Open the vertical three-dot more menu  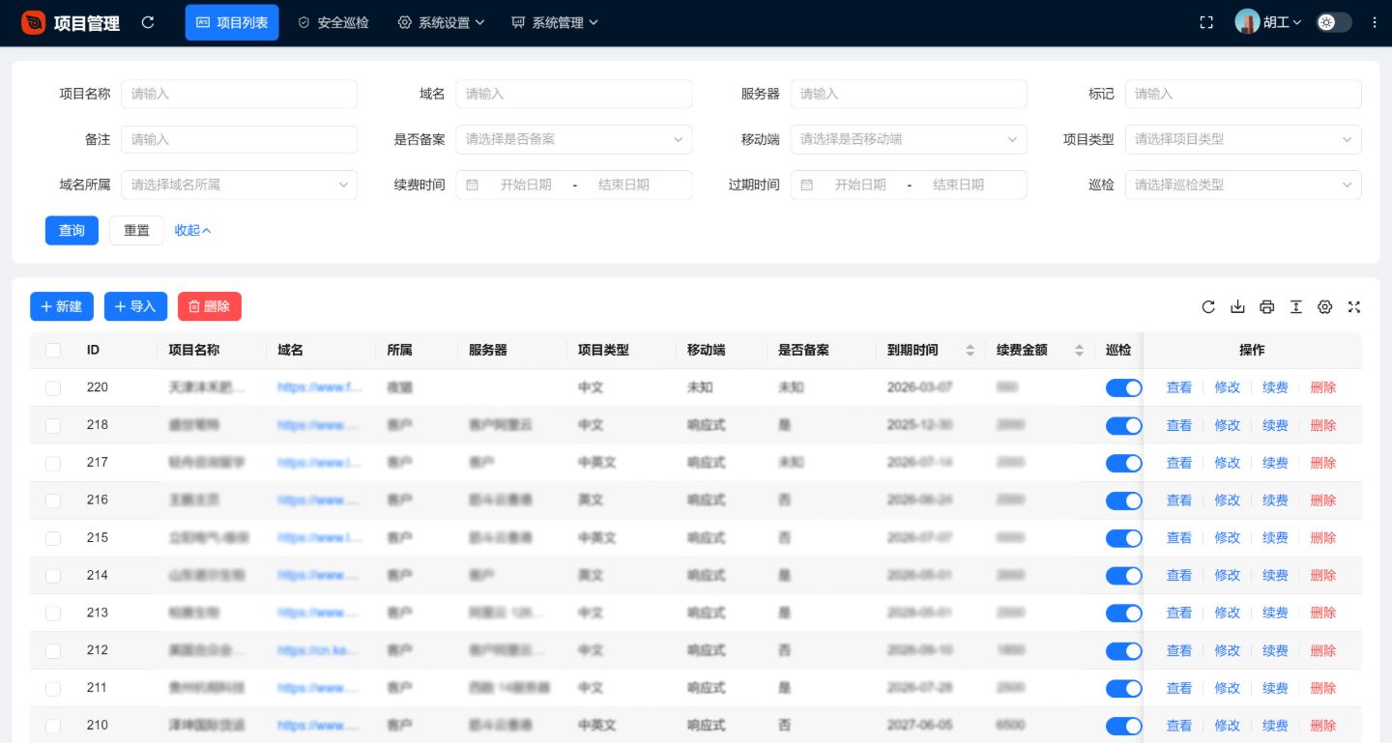1375,22
